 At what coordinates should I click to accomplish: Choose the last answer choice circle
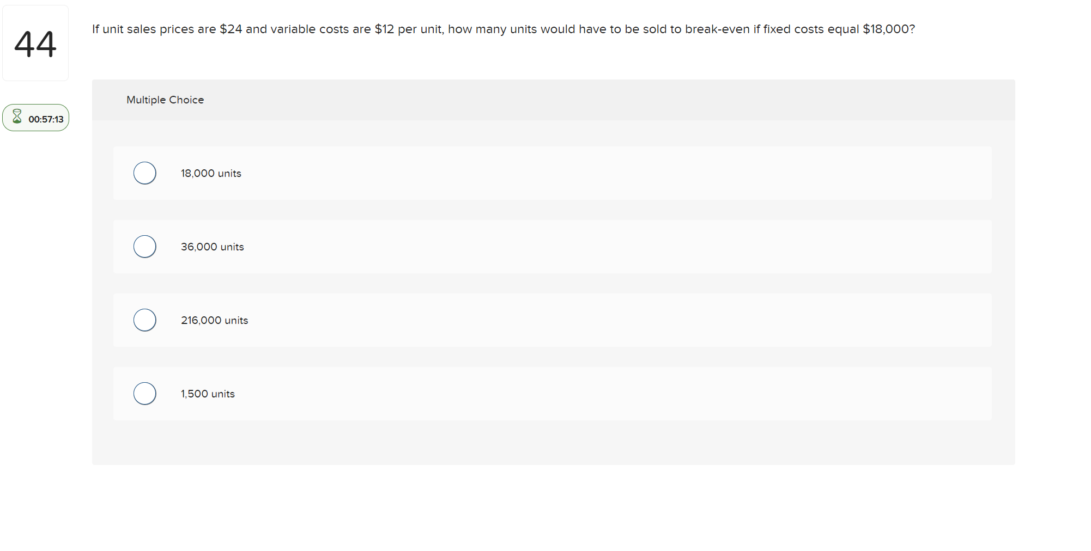tap(144, 393)
